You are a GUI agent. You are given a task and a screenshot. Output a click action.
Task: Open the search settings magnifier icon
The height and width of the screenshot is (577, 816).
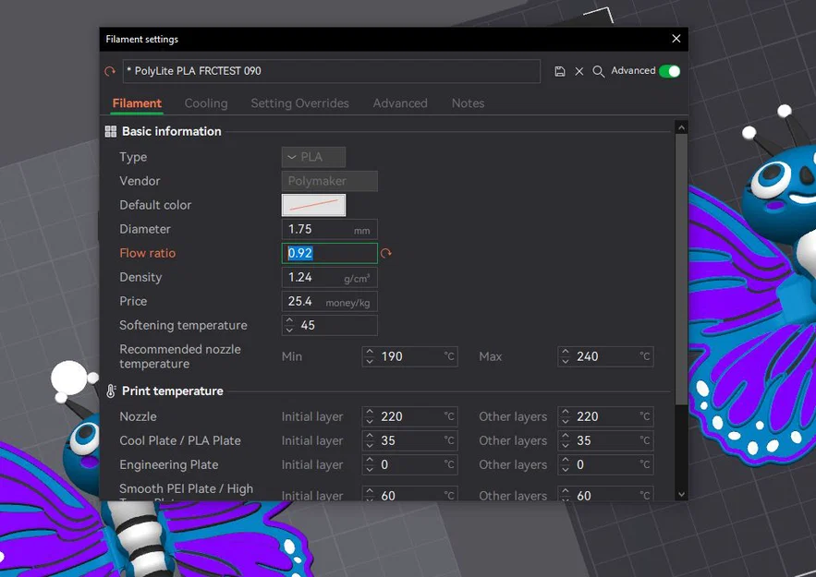(599, 71)
